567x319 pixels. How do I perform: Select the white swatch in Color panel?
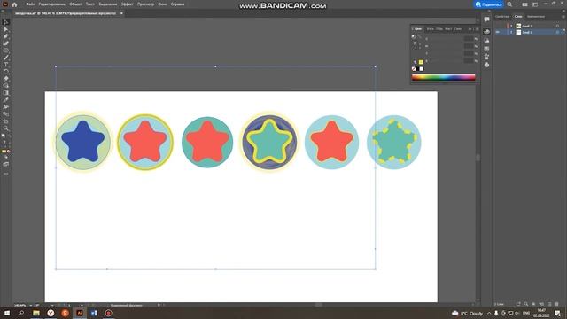[x=422, y=69]
